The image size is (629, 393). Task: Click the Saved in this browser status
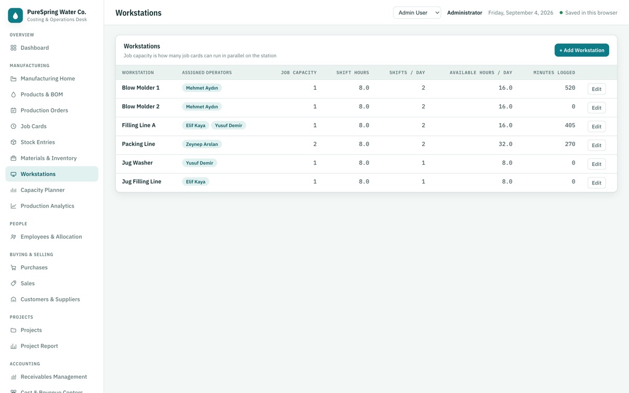pyautogui.click(x=589, y=13)
